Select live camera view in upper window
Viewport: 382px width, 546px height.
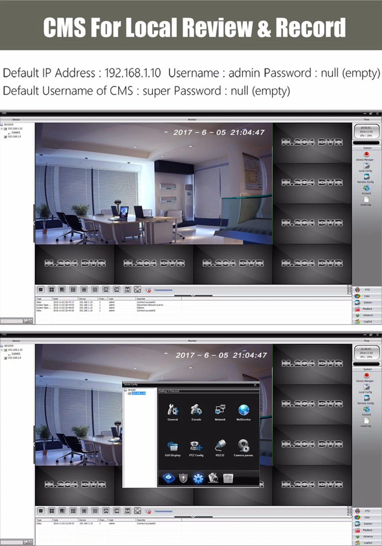pos(154,183)
